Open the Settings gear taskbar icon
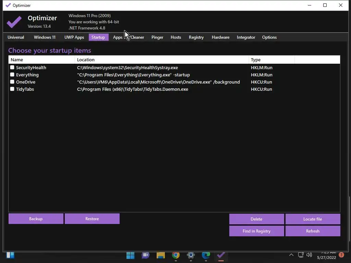This screenshot has height=263, width=351. click(x=191, y=255)
